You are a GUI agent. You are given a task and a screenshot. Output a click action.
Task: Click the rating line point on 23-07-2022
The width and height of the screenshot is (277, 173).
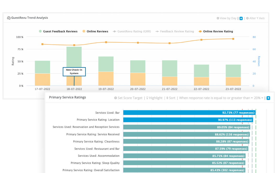pos(233,39)
